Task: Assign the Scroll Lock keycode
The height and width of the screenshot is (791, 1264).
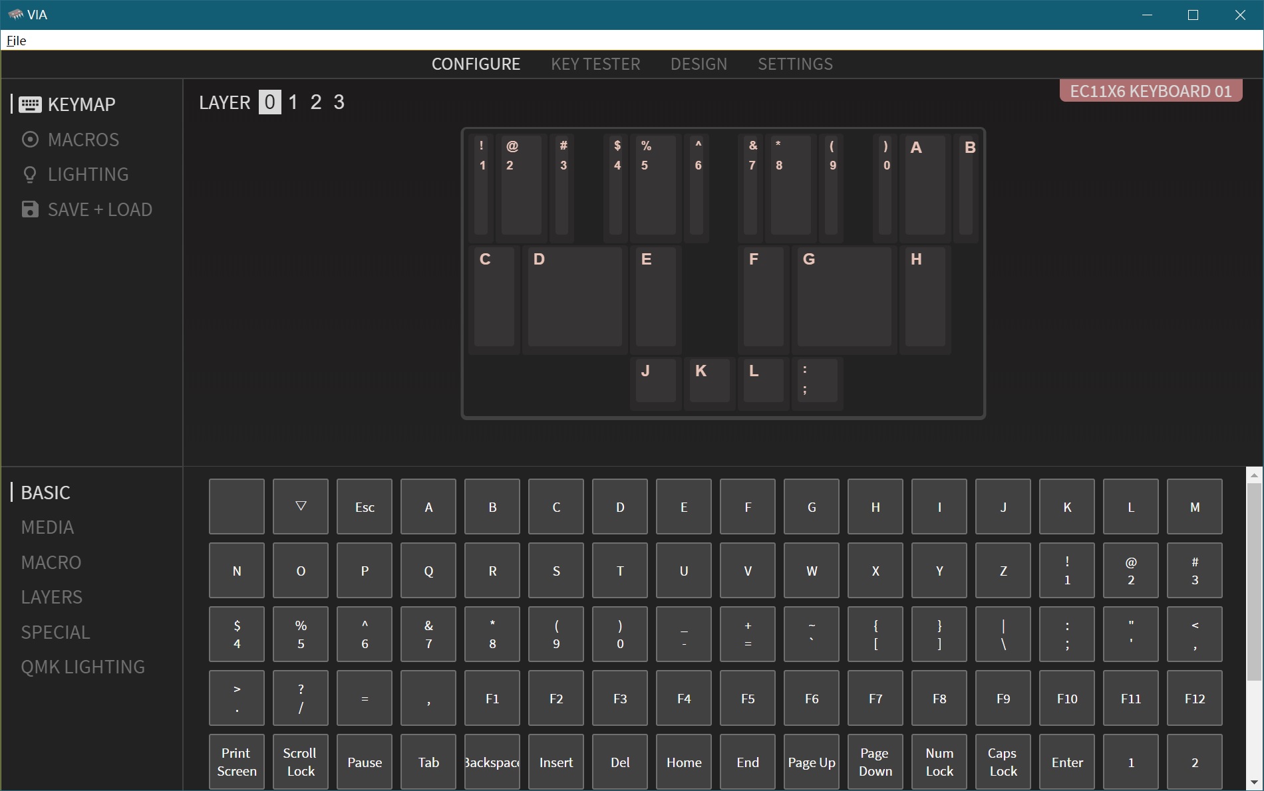Action: [x=301, y=762]
